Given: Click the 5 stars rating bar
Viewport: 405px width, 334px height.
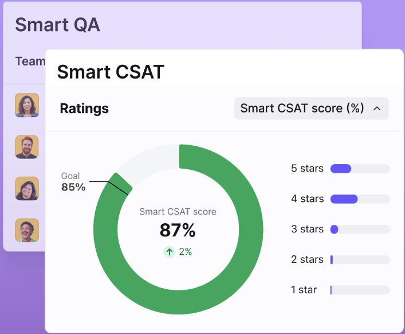Looking at the screenshot, I should click(x=360, y=169).
